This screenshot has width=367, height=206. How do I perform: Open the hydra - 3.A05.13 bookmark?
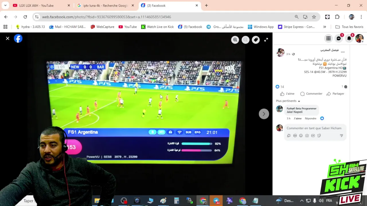click(30, 27)
